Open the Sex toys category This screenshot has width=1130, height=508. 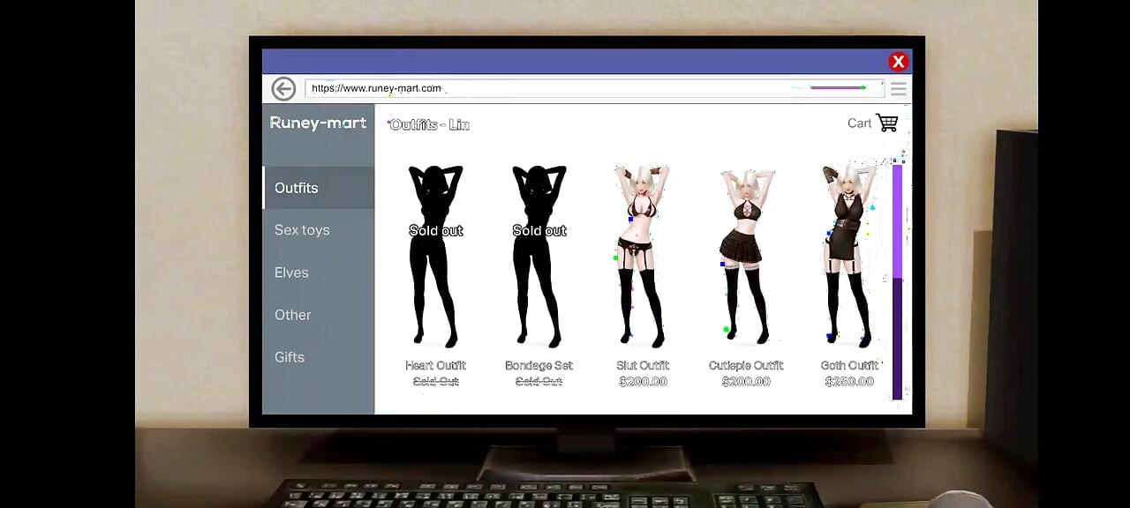302,230
